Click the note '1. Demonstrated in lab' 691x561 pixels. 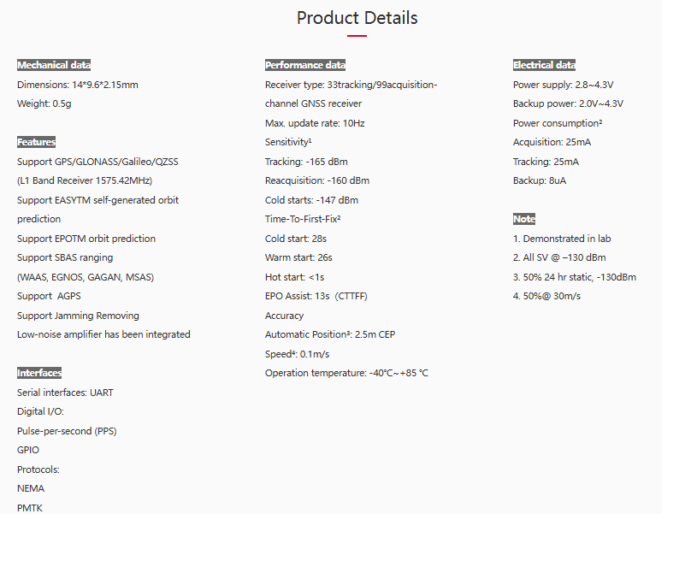562,239
